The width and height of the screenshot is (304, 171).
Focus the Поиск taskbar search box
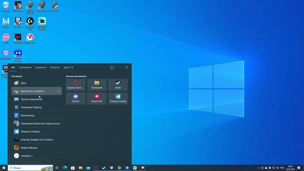point(30,168)
